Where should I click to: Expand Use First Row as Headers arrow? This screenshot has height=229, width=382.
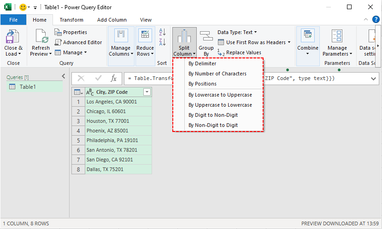tap(289, 42)
